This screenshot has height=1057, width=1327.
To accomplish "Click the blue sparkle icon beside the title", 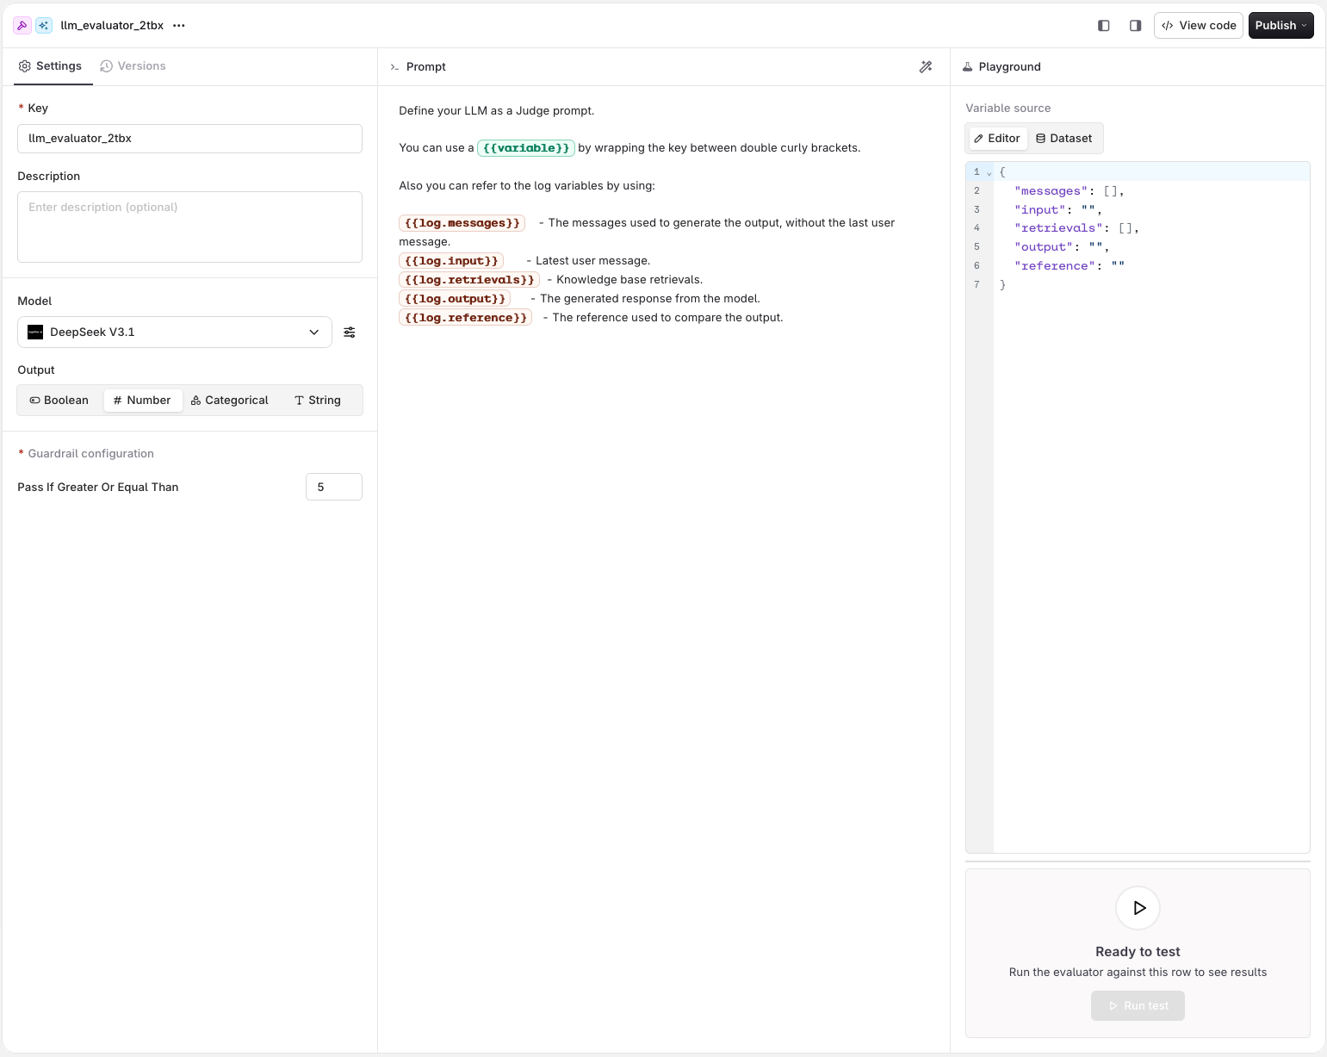I will pyautogui.click(x=44, y=26).
